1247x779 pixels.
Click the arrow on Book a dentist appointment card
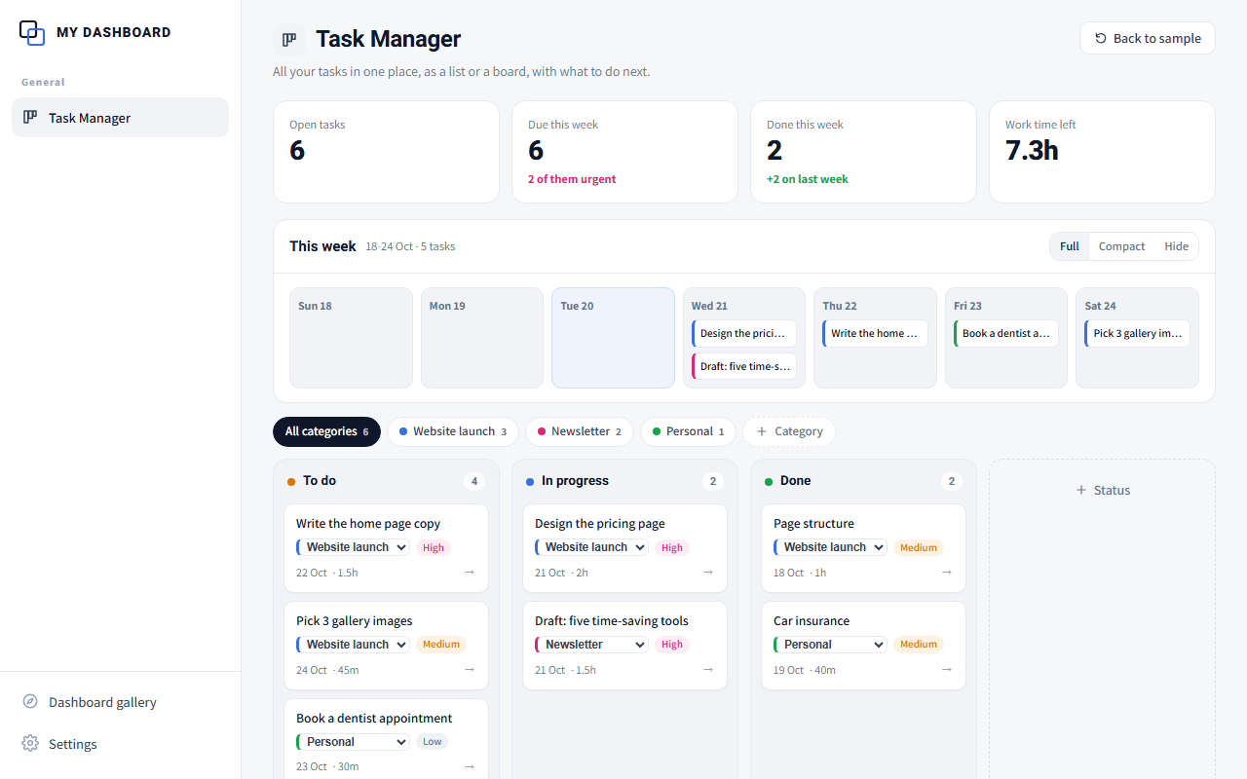(x=470, y=766)
